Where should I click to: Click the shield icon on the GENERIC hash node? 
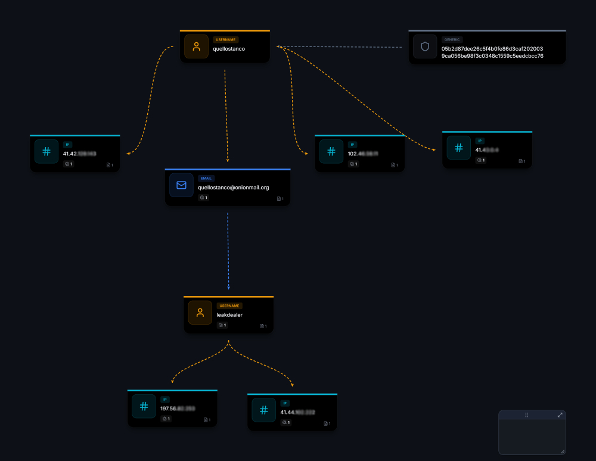[x=425, y=46]
